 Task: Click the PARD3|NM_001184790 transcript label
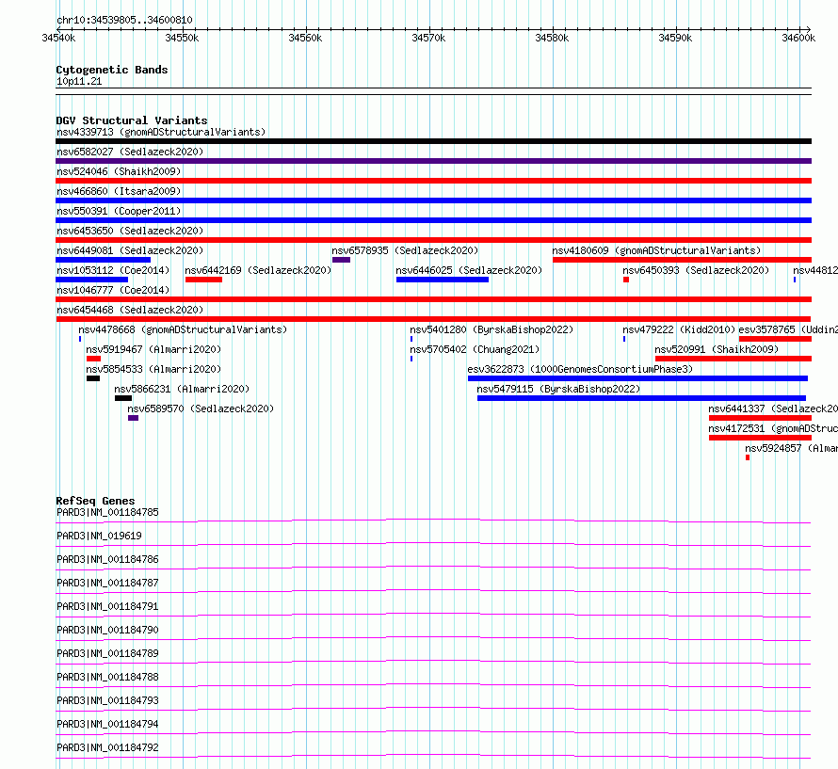(107, 630)
